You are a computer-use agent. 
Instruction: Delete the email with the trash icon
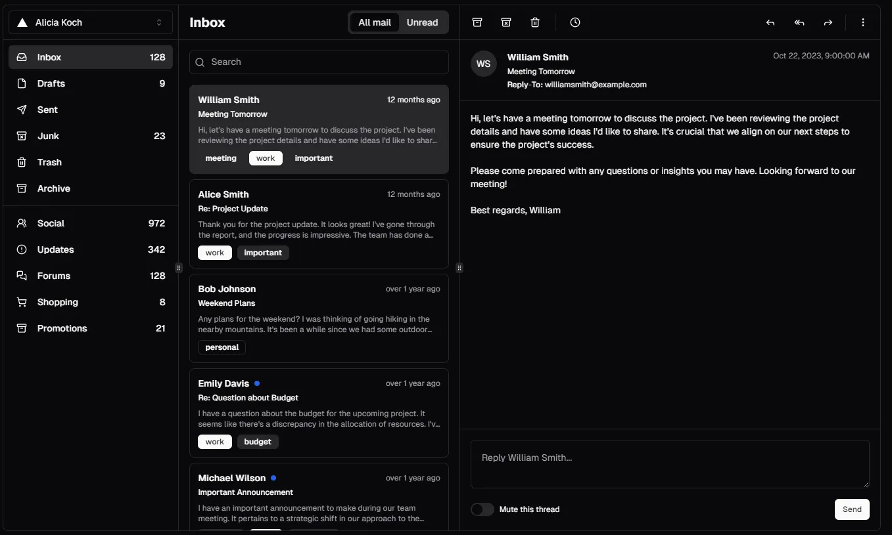(534, 22)
